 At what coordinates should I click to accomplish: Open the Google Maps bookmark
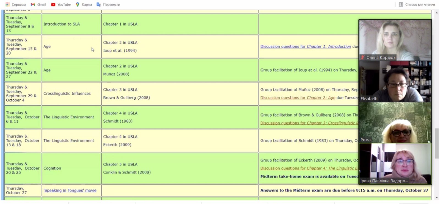(x=84, y=4)
